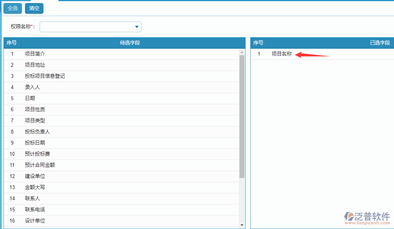Click the 全选 (Select All) button
Image resolution: width=394 pixels, height=229 pixels.
[12, 8]
